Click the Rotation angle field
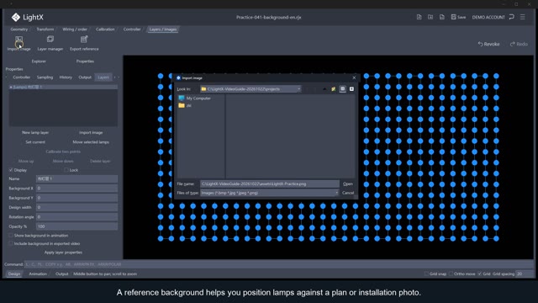 [x=76, y=217]
